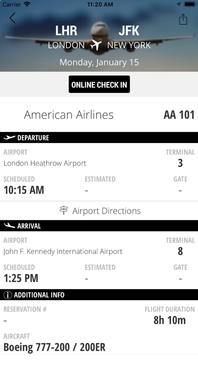198x377 pixels.
Task: Click John F. Kennedy International Airport name
Action: click(63, 252)
